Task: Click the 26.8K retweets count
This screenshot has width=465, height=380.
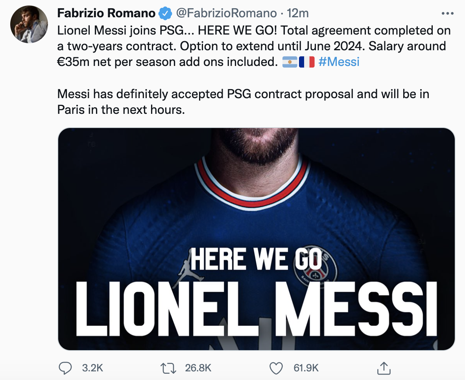Action: (x=198, y=368)
